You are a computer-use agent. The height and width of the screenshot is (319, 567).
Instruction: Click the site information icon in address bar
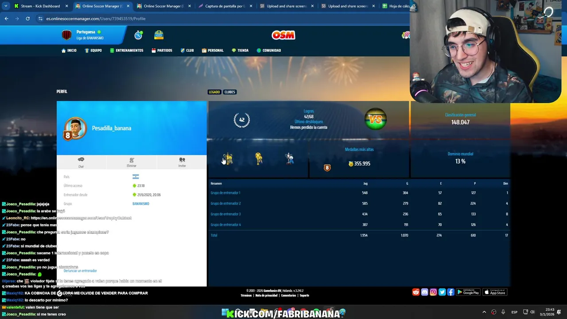pos(40,19)
